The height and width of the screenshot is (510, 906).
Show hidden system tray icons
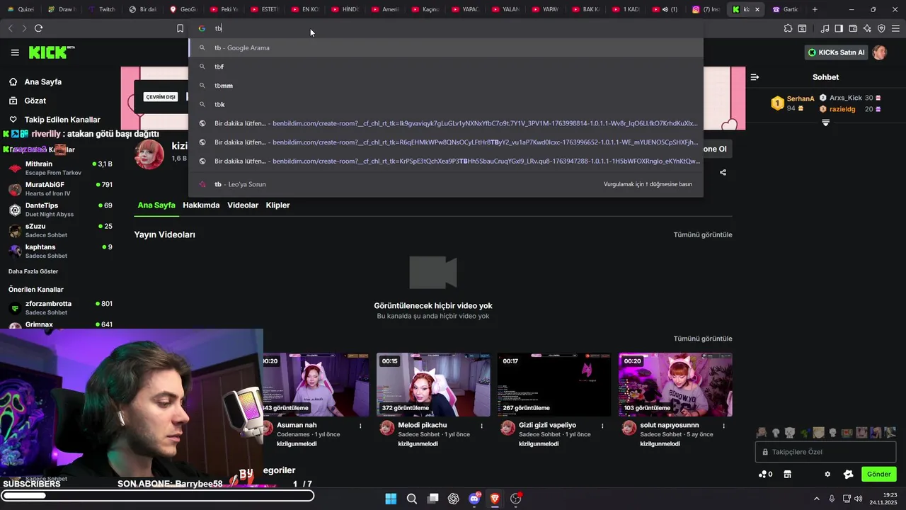pyautogui.click(x=817, y=499)
